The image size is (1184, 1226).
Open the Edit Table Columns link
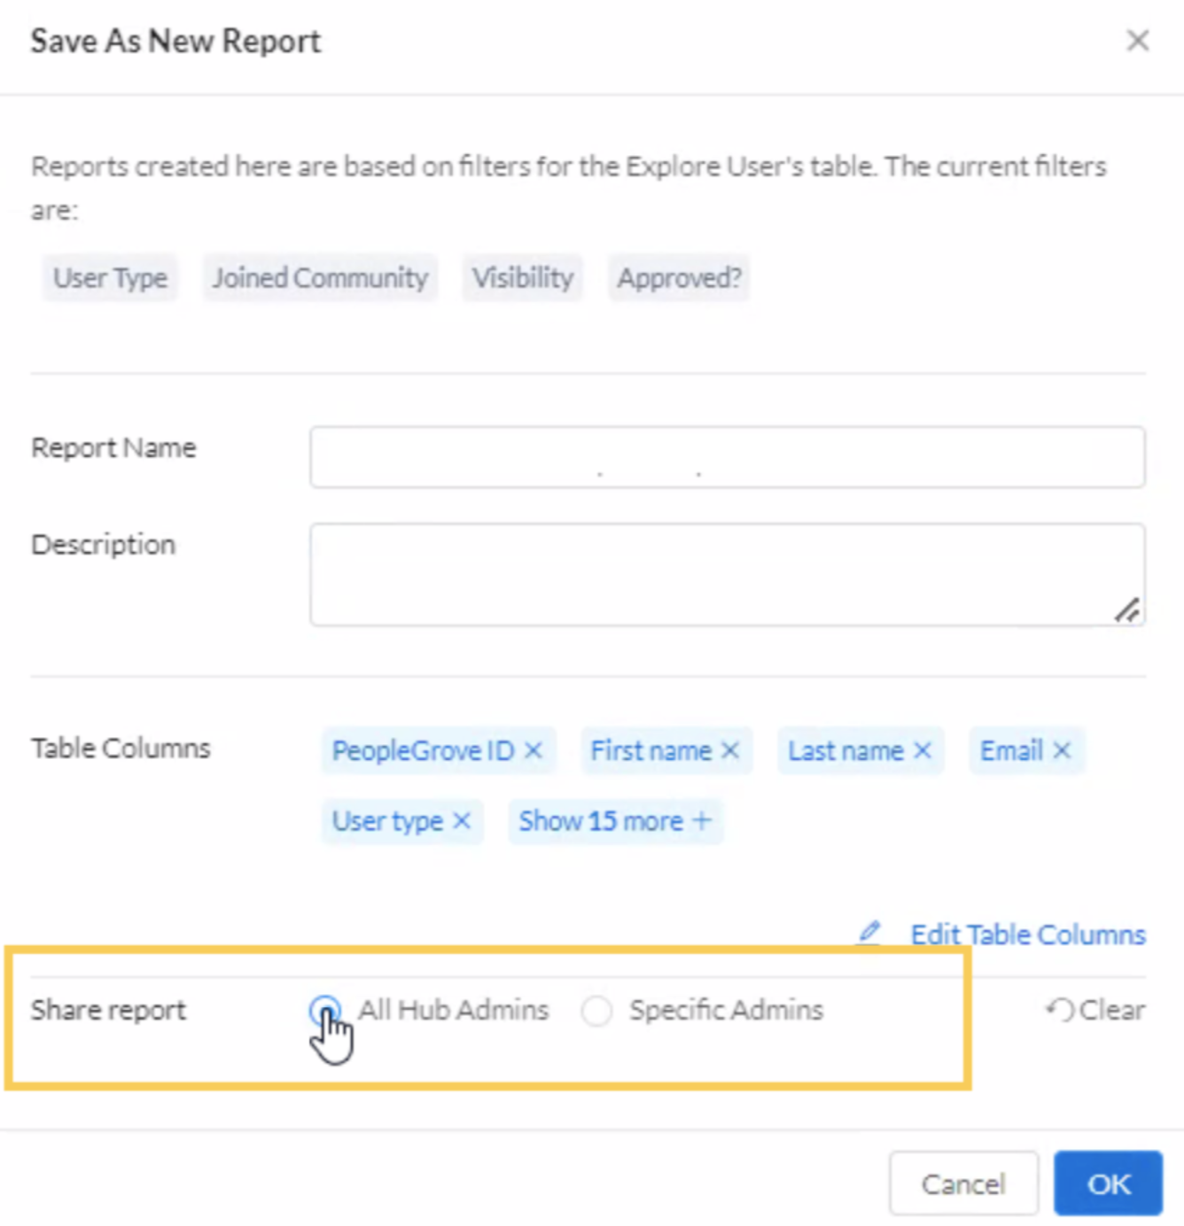(x=1027, y=935)
